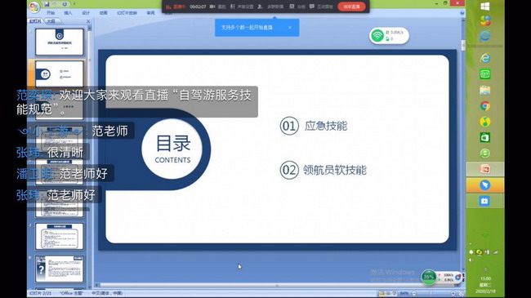531x298 pixels.
Task: Switch to the Outline pane tab
Action: pyautogui.click(x=51, y=21)
